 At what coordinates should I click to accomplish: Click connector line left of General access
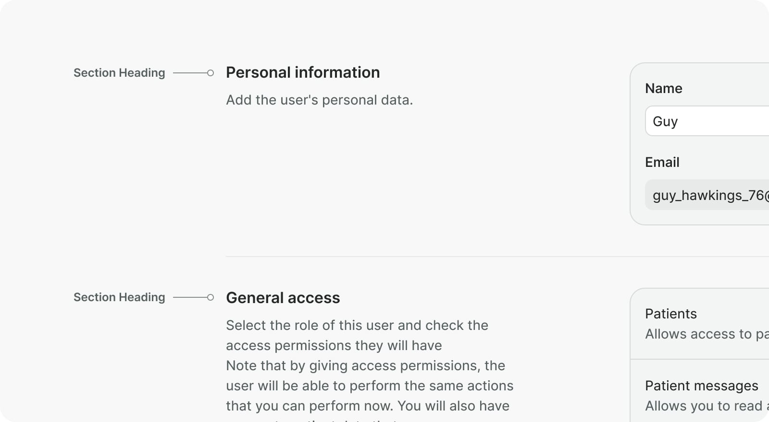pos(190,297)
